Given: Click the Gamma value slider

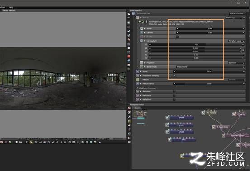Looking at the screenshot, I should pos(210,33).
